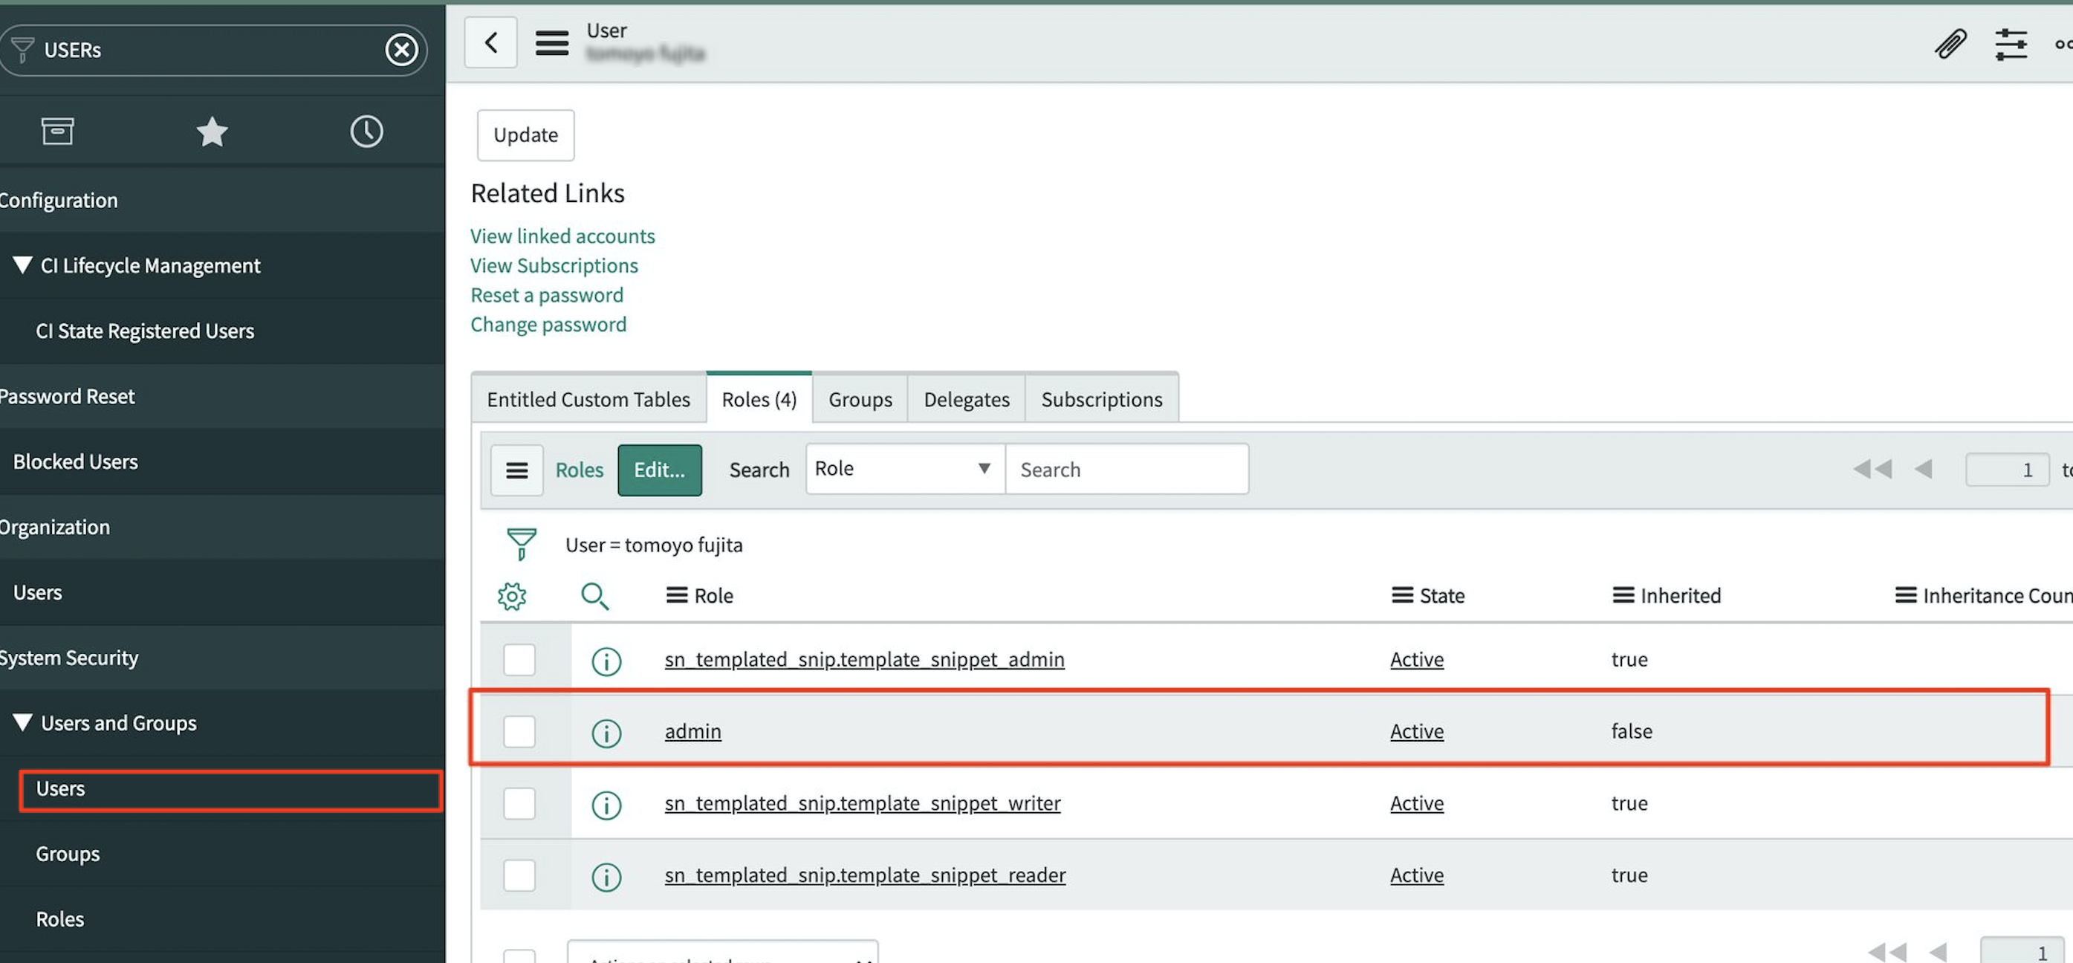Open the favorites star tab in navigator
Image resolution: width=2073 pixels, height=963 pixels.
[x=212, y=131]
